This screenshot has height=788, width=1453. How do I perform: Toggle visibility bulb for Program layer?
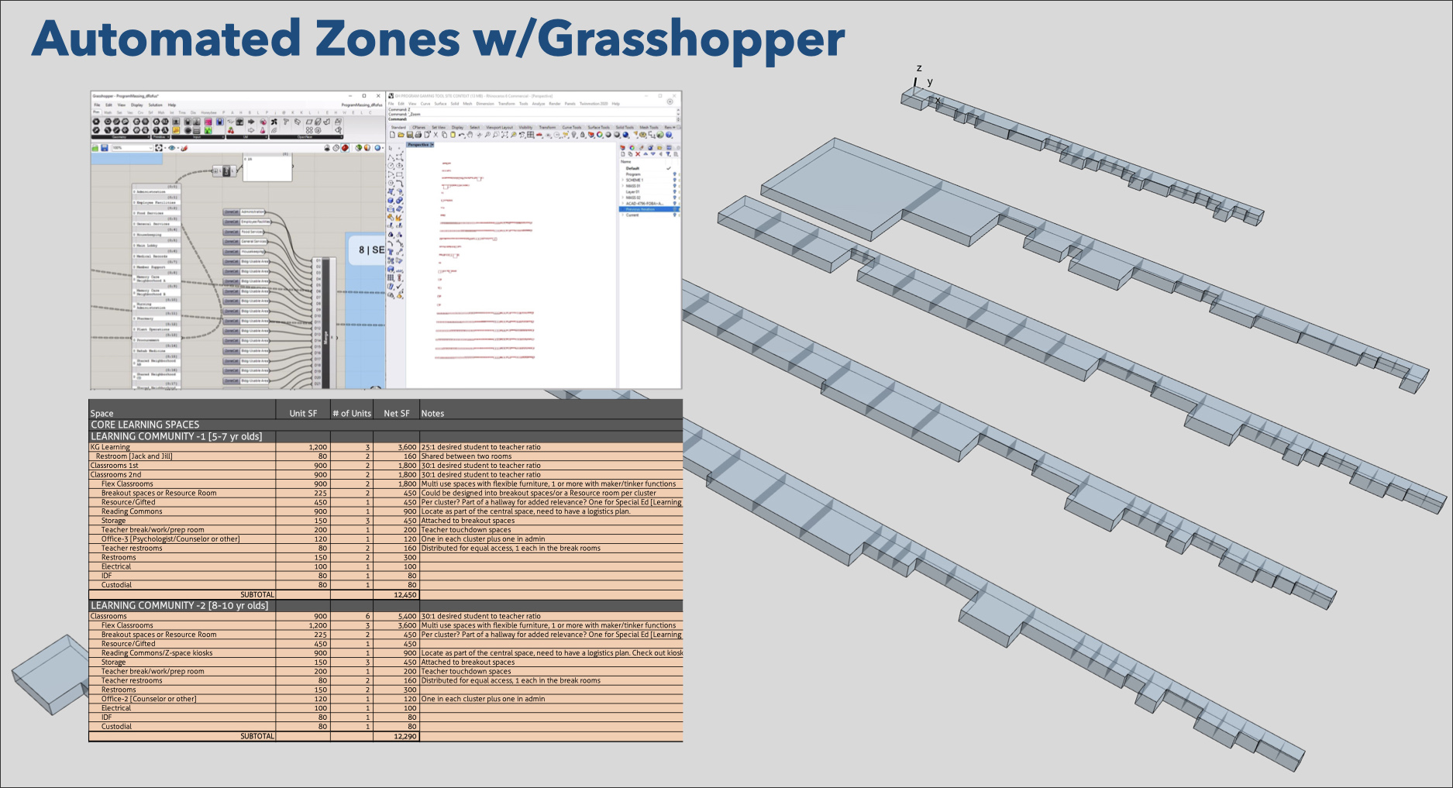click(674, 174)
